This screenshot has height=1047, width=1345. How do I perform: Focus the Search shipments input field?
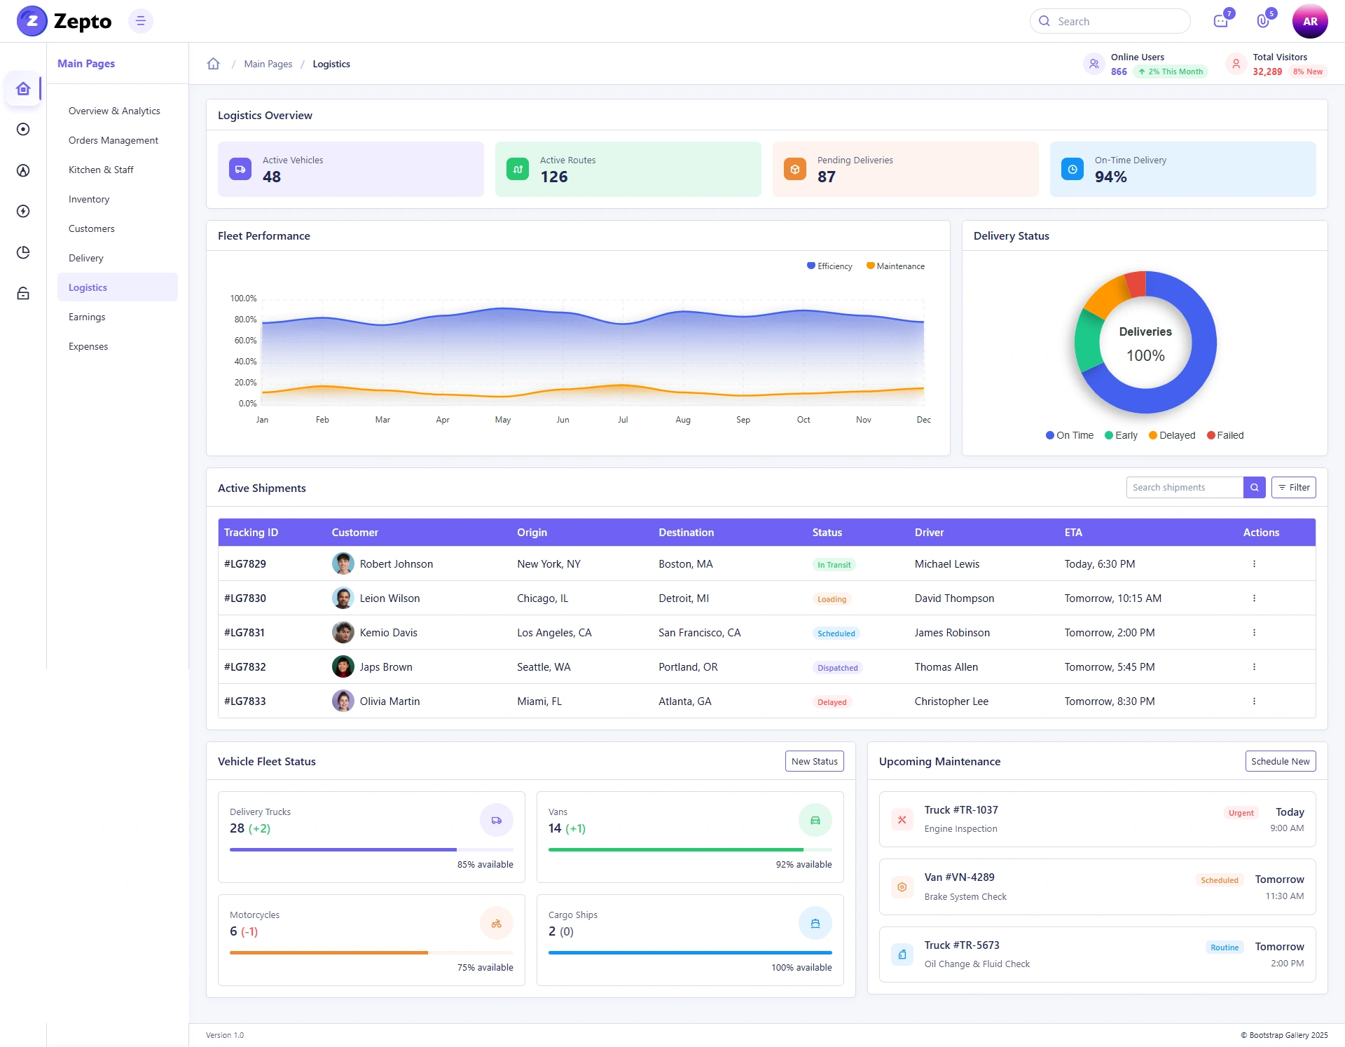[x=1185, y=487]
